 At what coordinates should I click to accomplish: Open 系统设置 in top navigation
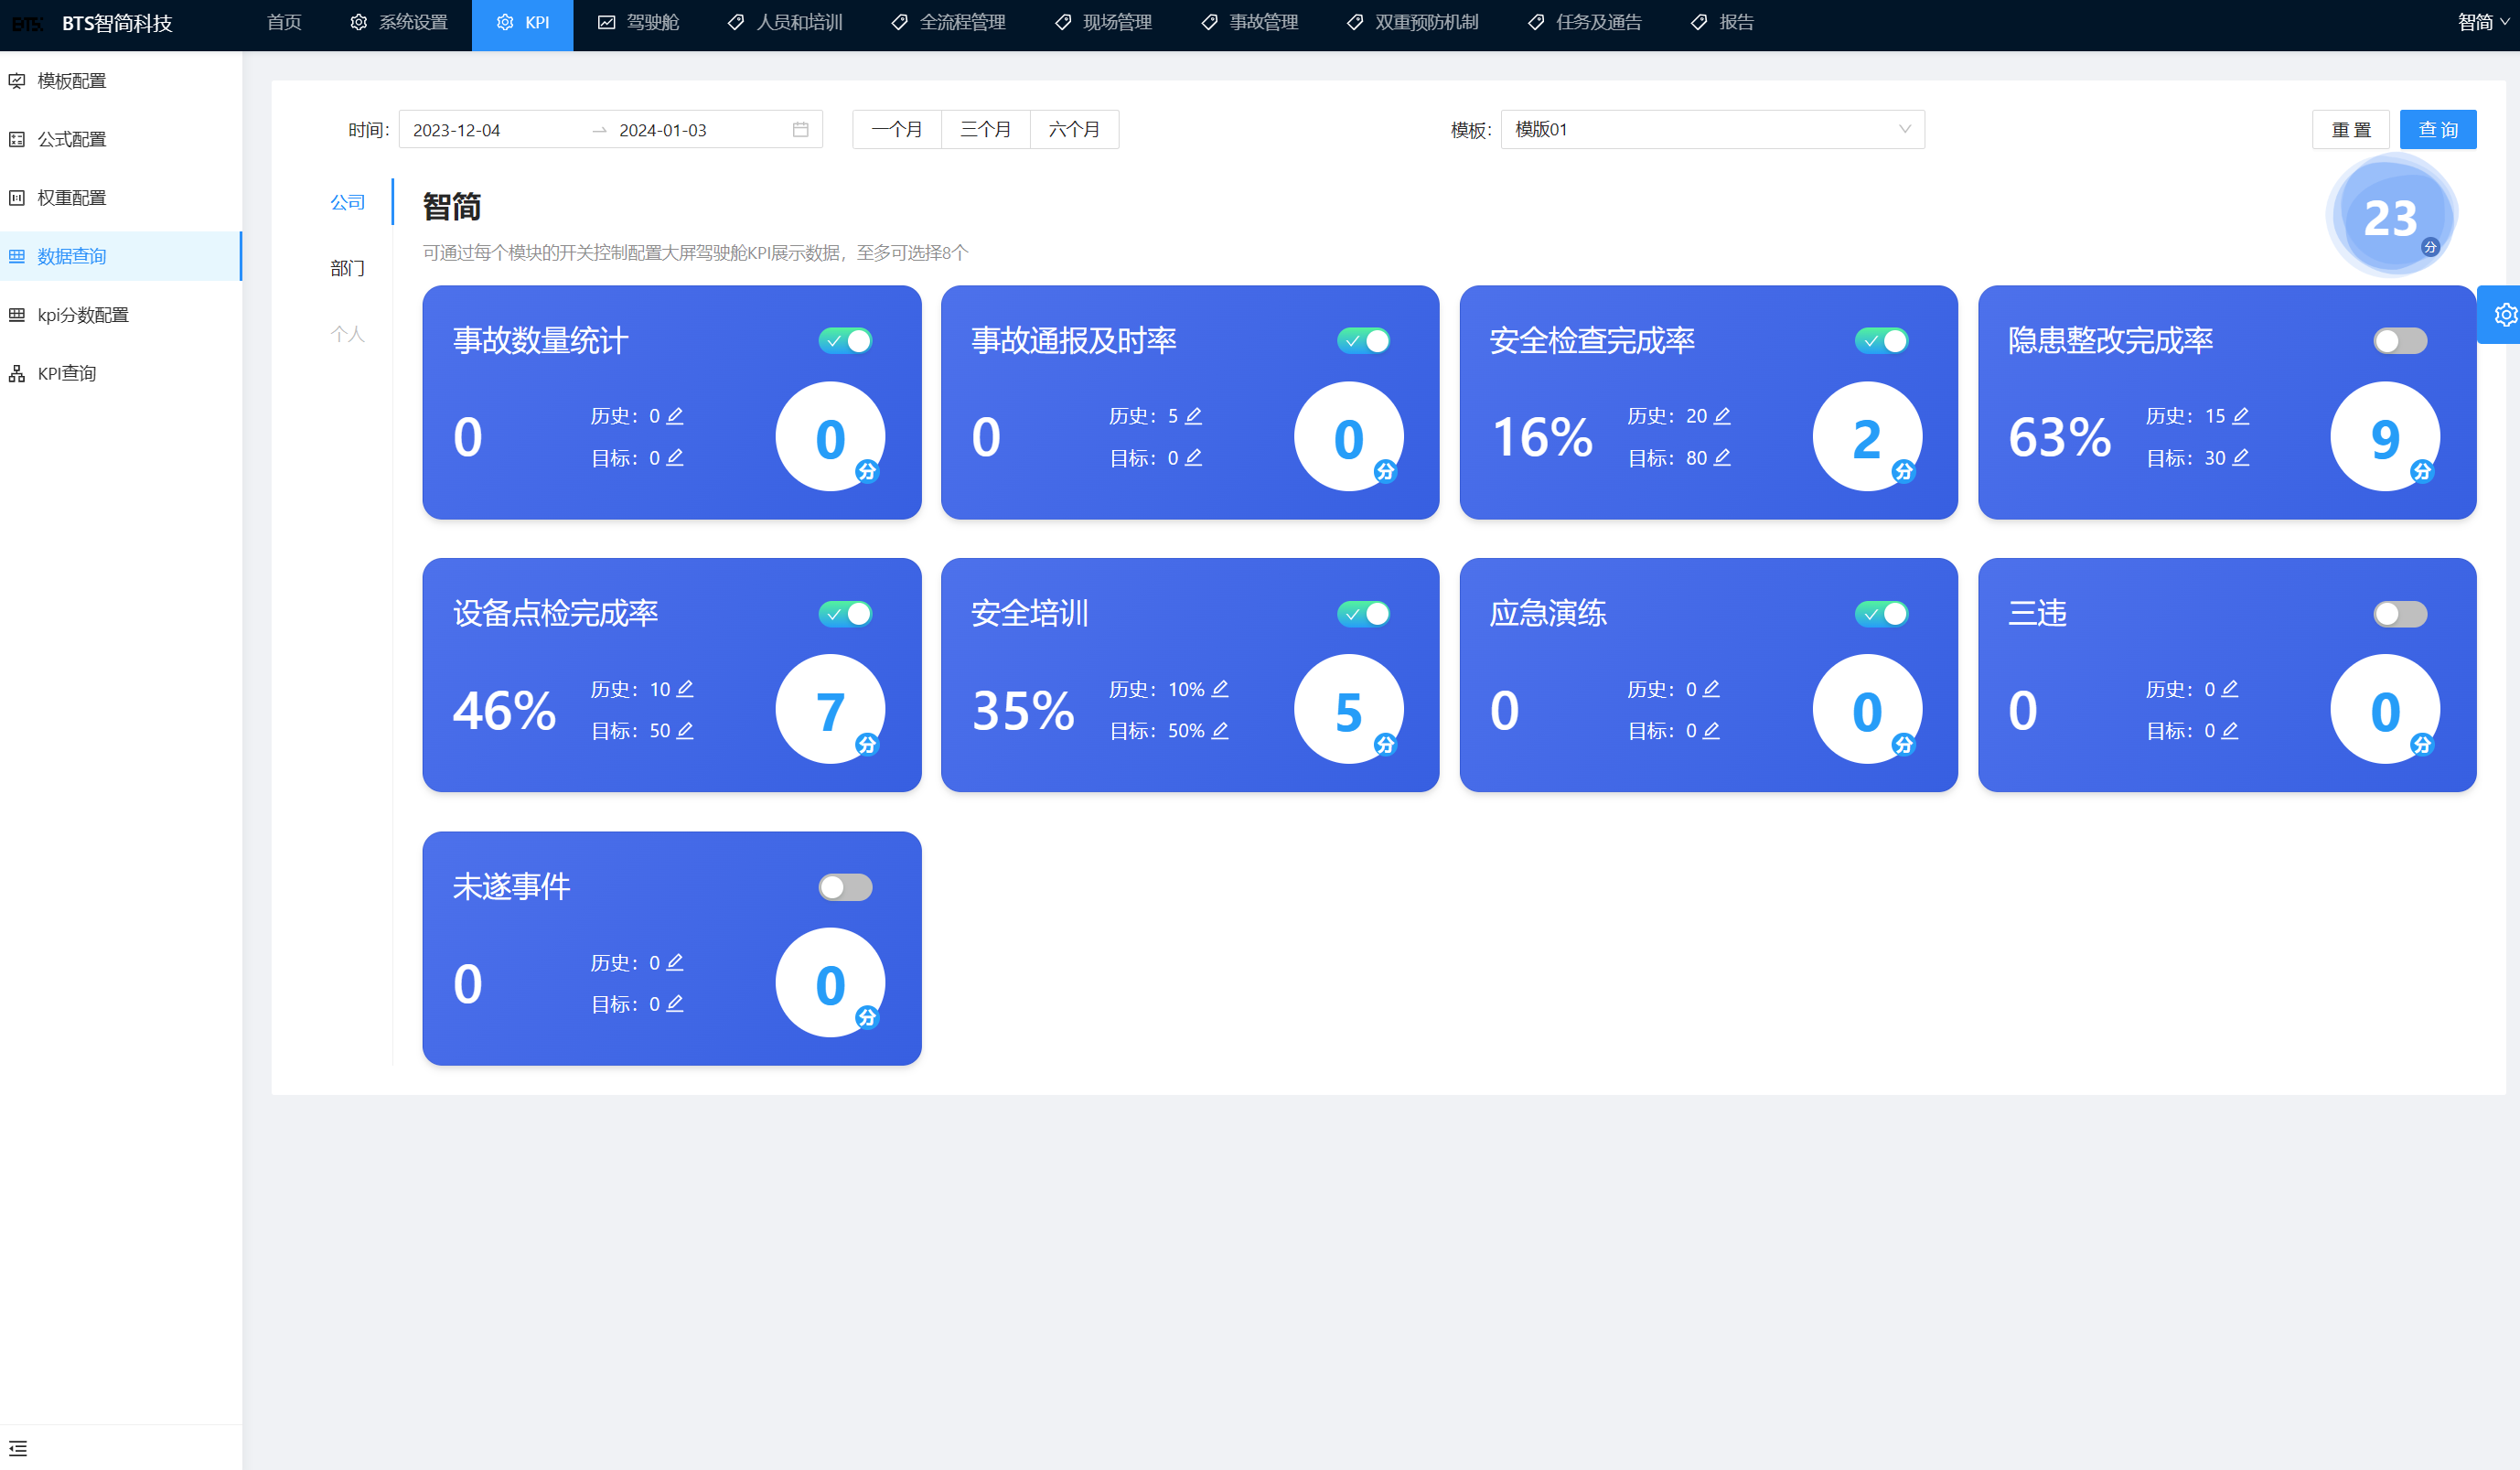click(399, 22)
